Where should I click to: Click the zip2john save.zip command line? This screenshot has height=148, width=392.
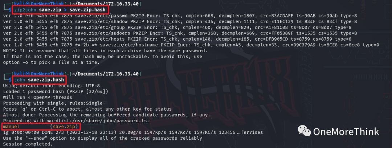[x=60, y=9]
